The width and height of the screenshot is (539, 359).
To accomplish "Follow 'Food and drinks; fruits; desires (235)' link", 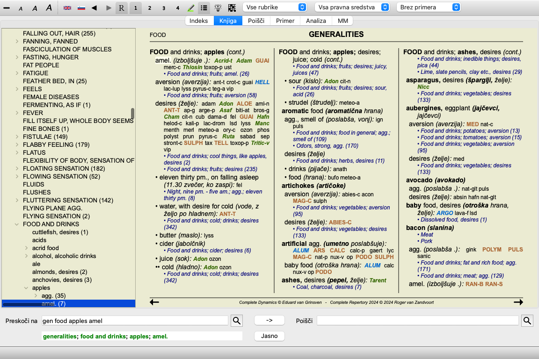I will pyautogui.click(x=212, y=169).
